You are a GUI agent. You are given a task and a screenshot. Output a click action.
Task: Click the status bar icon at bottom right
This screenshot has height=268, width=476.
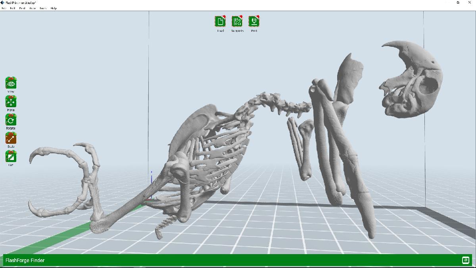tap(465, 260)
